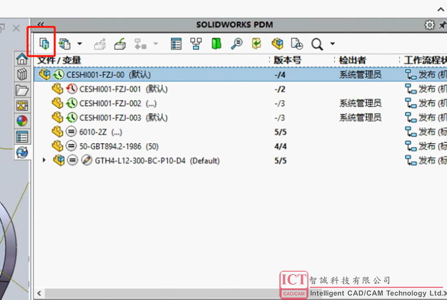
Task: Click the Search magnifying glass icon
Action: pos(317,44)
